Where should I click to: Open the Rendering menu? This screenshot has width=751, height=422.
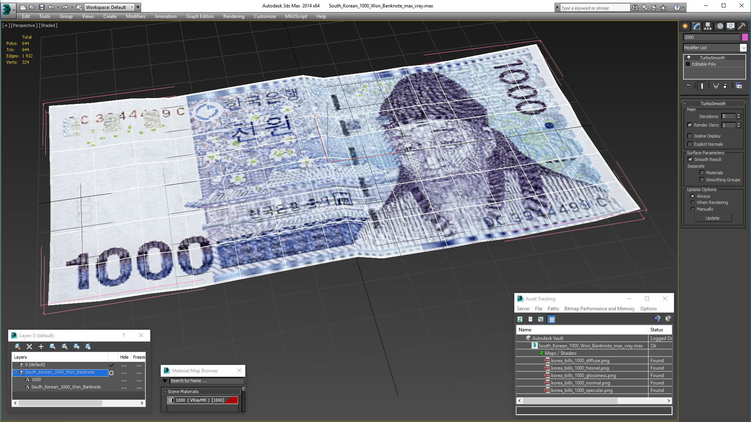coord(234,16)
